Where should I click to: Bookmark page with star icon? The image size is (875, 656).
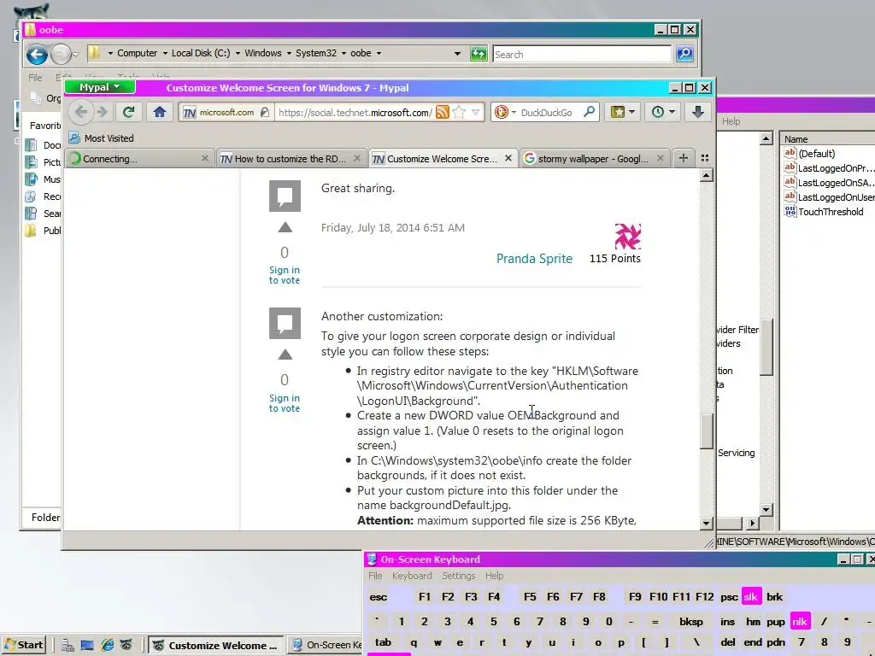coord(459,112)
